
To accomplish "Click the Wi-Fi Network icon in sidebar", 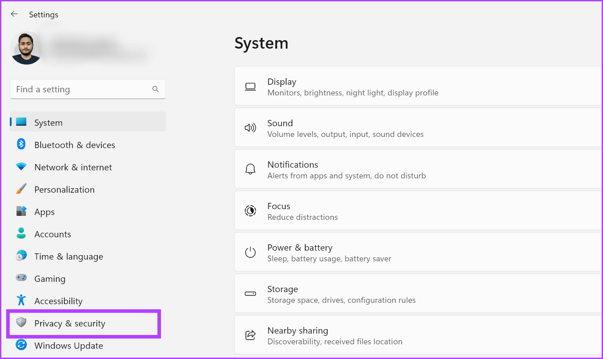I will click(21, 167).
